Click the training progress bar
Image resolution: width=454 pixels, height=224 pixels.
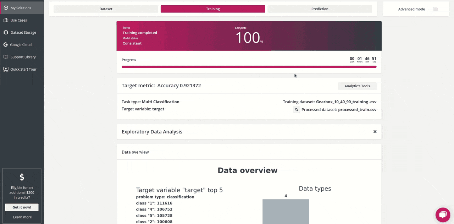(249, 67)
